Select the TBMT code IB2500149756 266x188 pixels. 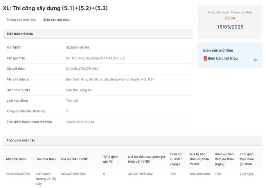77,47
